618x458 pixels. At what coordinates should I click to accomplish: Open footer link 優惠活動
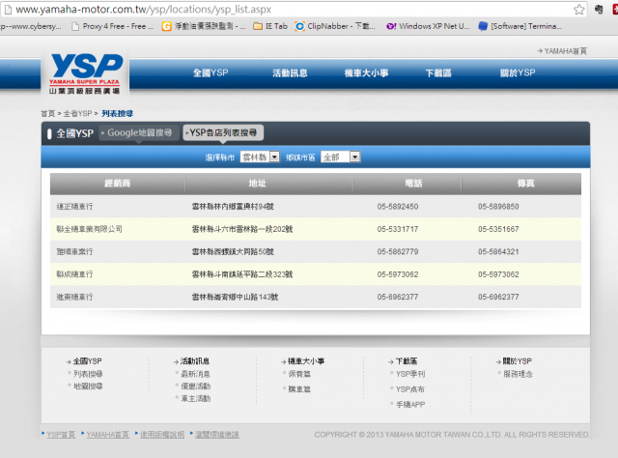(195, 386)
